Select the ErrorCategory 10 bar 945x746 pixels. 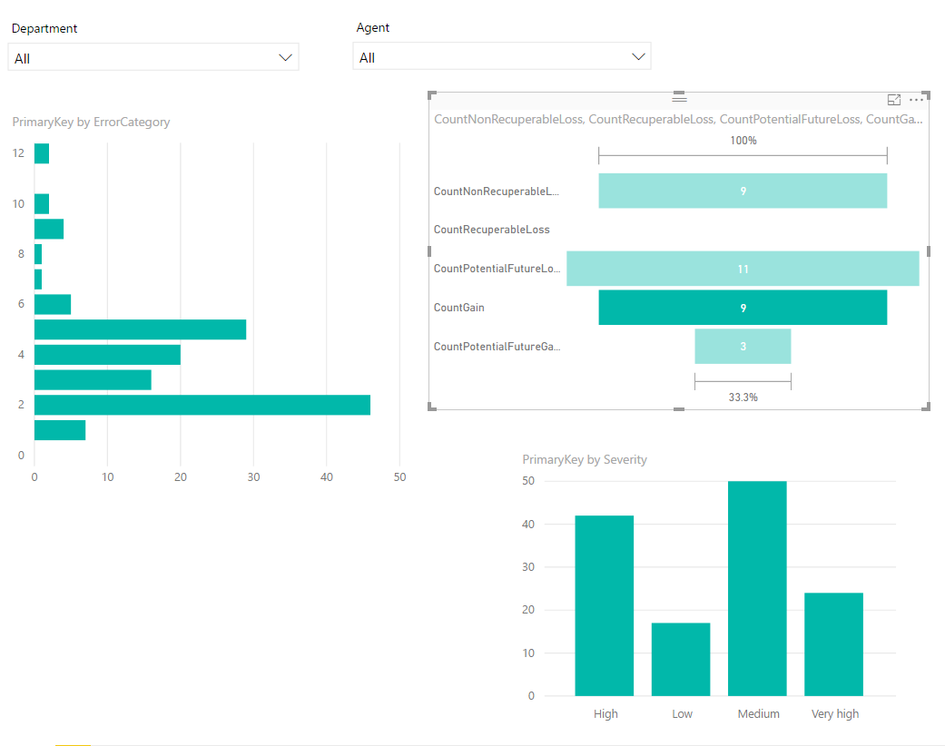[42, 203]
